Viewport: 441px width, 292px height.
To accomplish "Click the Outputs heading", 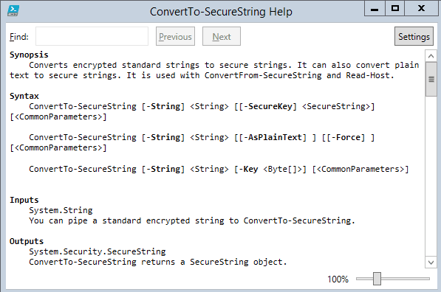I will [x=27, y=241].
